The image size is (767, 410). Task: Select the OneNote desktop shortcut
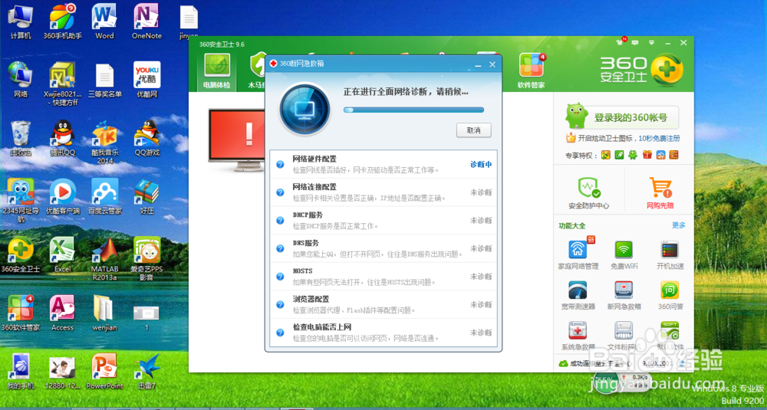146,22
